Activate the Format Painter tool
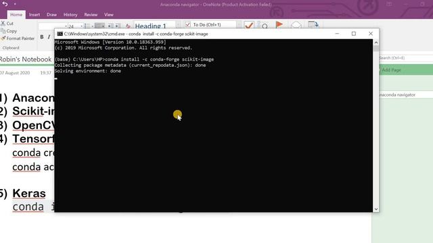 pos(18,38)
